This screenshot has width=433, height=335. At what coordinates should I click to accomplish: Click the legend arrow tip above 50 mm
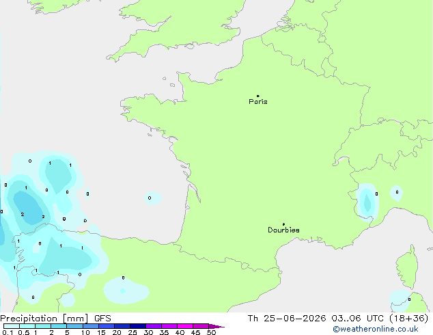(x=216, y=326)
